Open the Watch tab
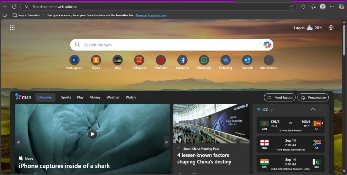Screen dimensions: 347x175 [x=130, y=97]
